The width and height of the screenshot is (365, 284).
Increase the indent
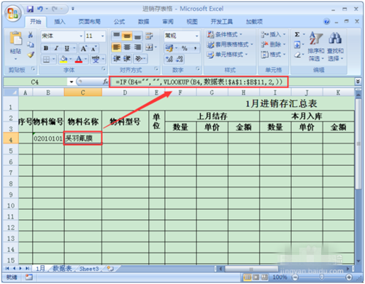click(x=127, y=58)
